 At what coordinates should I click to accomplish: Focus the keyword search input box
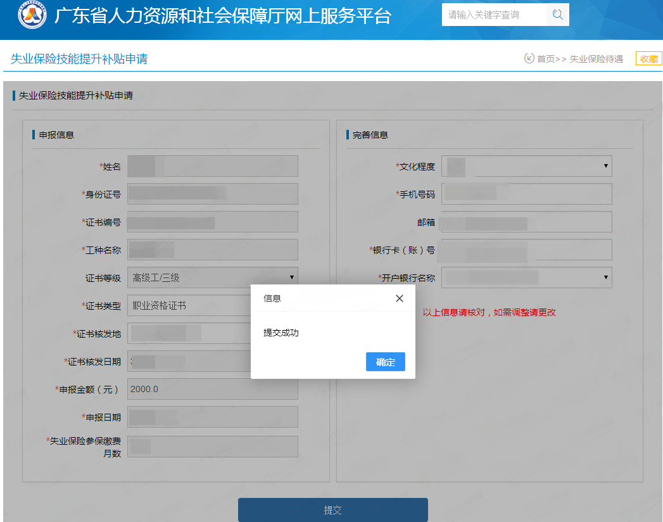point(493,15)
